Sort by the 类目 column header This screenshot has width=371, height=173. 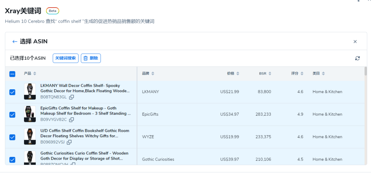coord(318,73)
